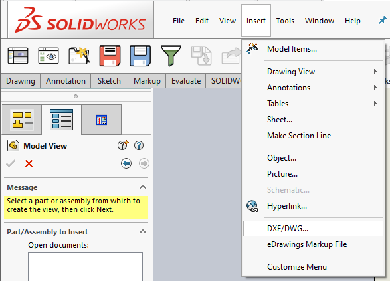
Task: Open Customize Menu entry
Action: 313,267
